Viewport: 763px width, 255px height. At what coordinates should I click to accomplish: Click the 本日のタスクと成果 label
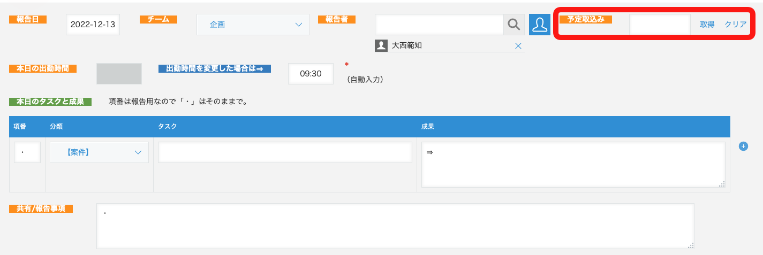click(x=50, y=101)
